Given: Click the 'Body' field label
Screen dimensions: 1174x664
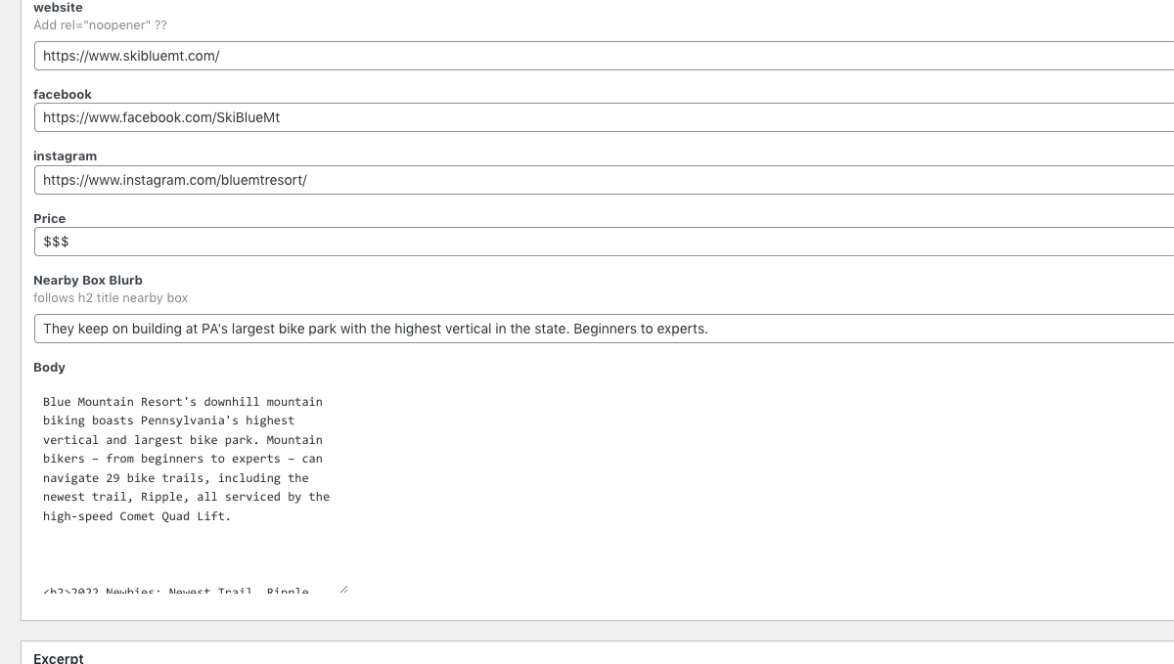Looking at the screenshot, I should pyautogui.click(x=49, y=368).
